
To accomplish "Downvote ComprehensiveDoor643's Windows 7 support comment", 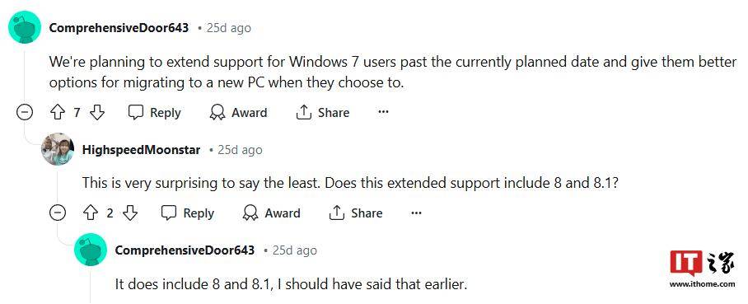I will pyautogui.click(x=97, y=113).
